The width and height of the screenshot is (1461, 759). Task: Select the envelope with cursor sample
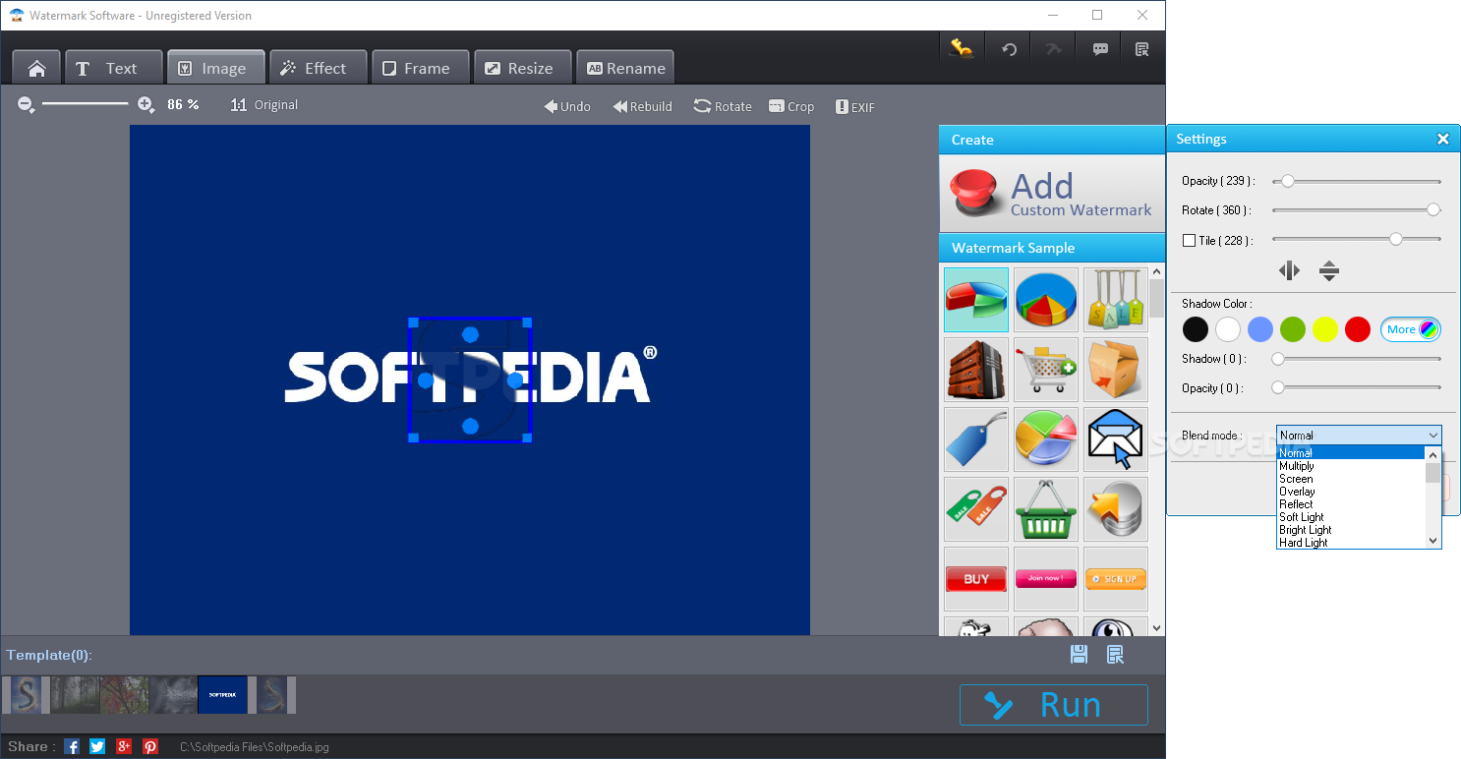point(1116,439)
